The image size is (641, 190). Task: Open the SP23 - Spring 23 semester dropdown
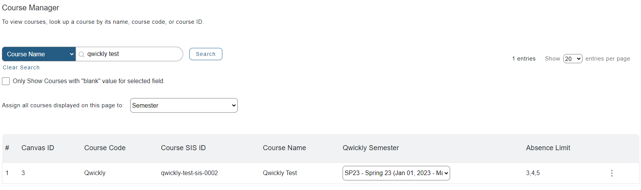tap(396, 173)
